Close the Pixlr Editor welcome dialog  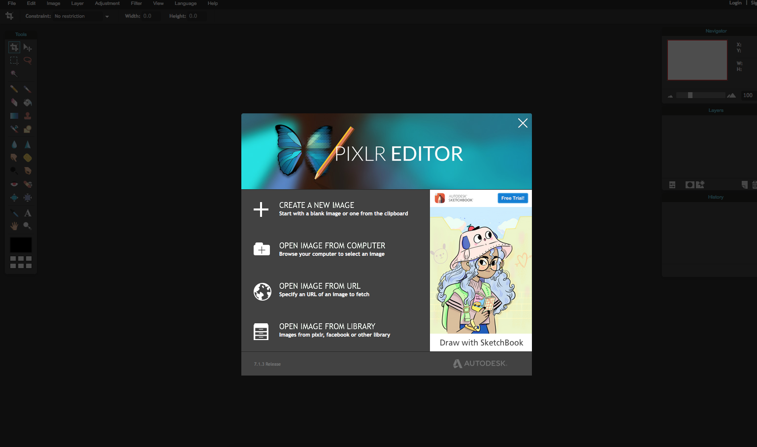523,123
